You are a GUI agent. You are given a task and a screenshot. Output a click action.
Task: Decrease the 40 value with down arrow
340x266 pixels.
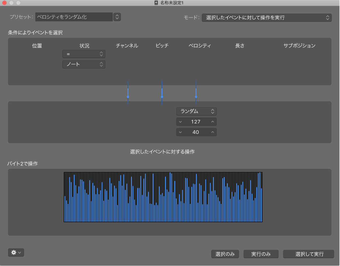tap(180, 132)
